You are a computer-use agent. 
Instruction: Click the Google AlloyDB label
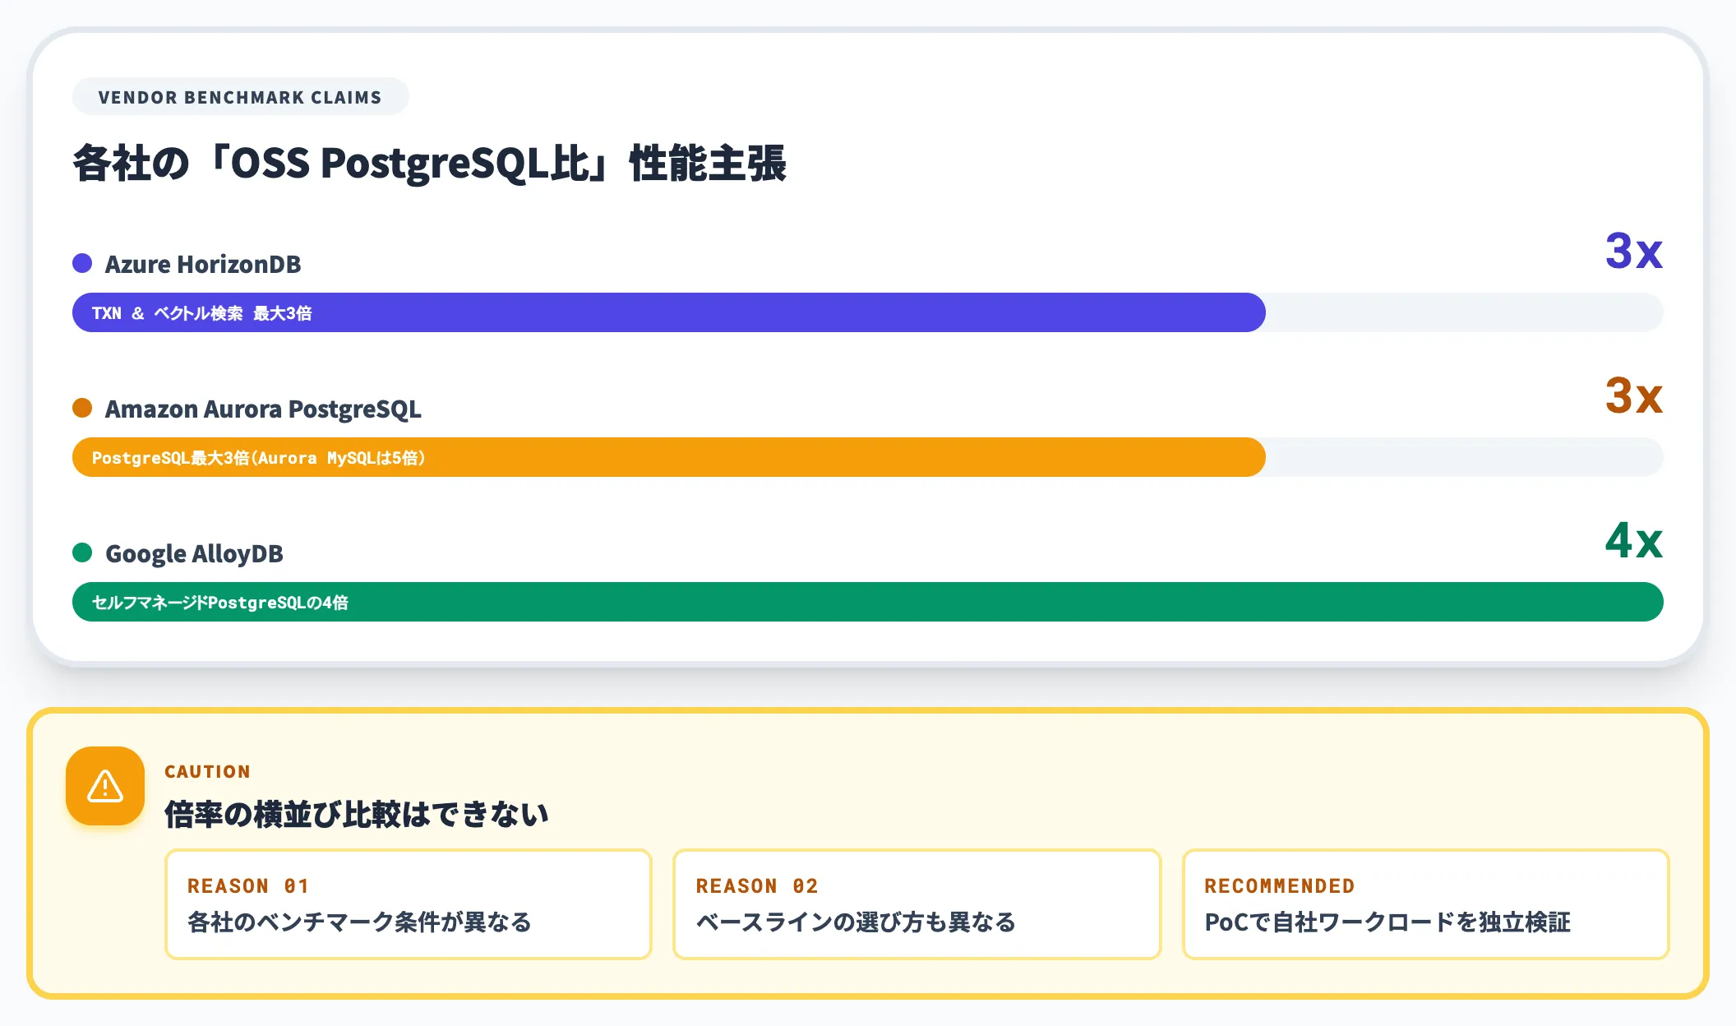click(194, 553)
